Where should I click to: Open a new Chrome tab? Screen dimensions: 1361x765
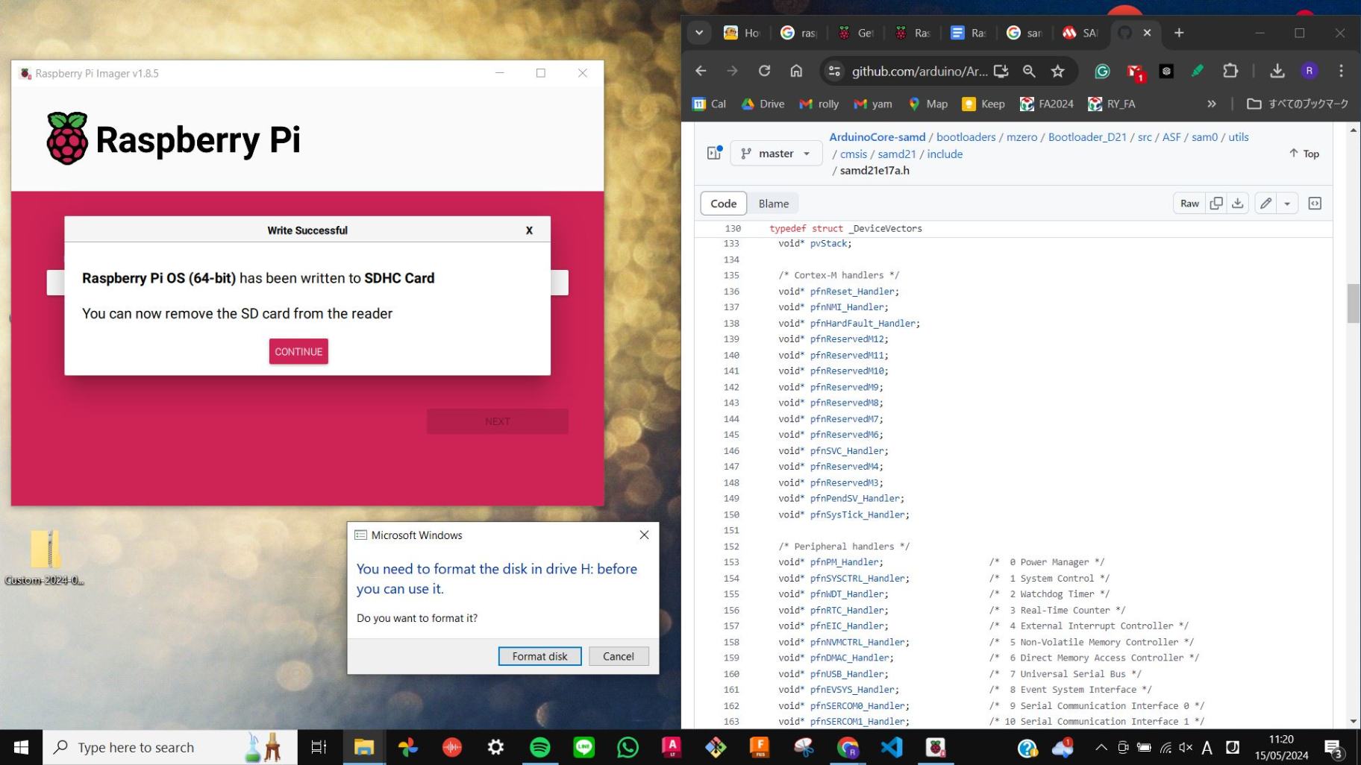coord(1179,33)
